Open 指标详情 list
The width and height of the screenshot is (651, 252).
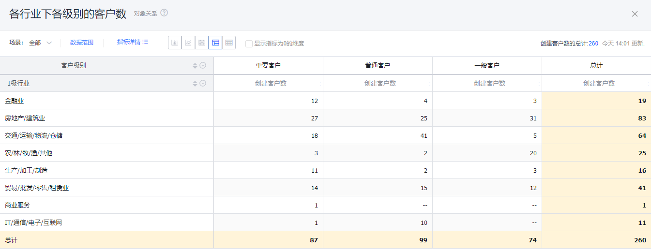(132, 42)
